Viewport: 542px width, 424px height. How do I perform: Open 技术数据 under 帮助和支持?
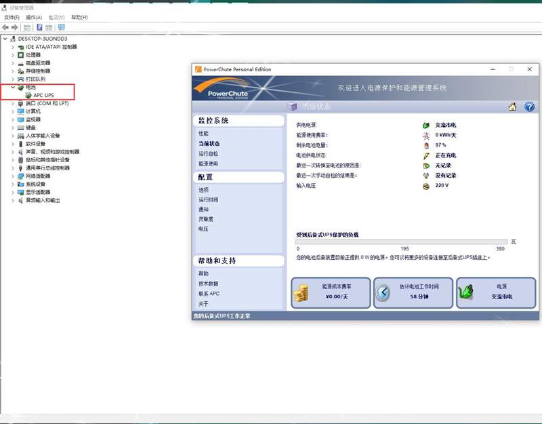tap(209, 284)
